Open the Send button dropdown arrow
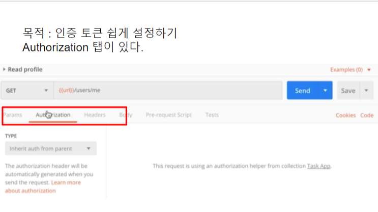378x212 pixels. (325, 91)
